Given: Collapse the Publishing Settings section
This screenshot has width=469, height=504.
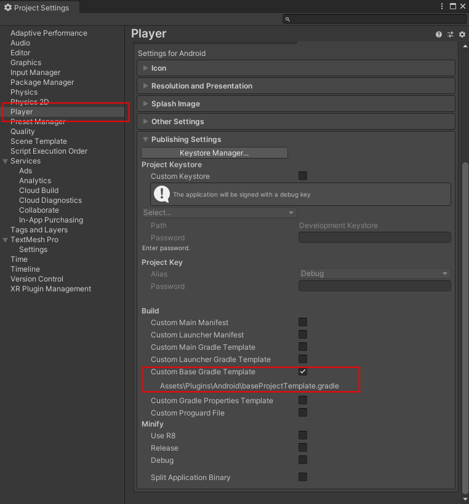Looking at the screenshot, I should (145, 139).
